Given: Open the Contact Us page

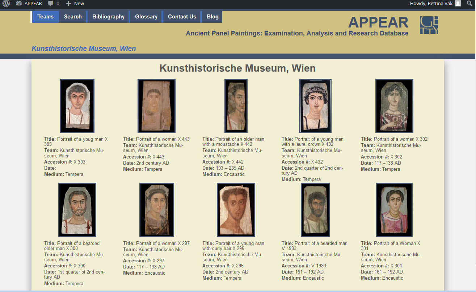Looking at the screenshot, I should pyautogui.click(x=182, y=17).
